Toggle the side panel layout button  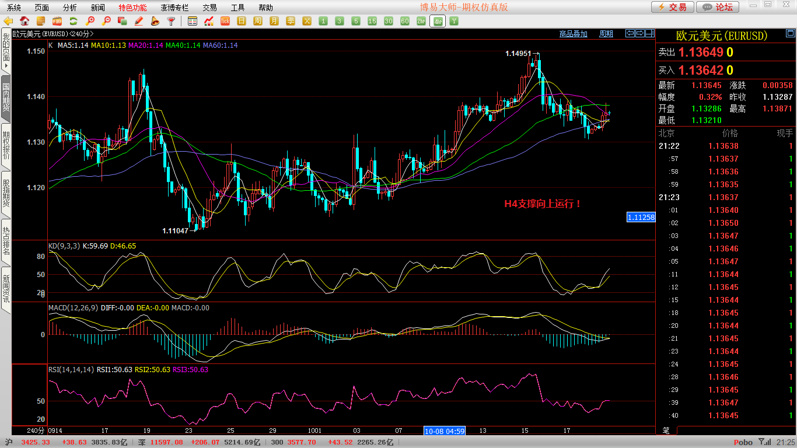tap(649, 33)
